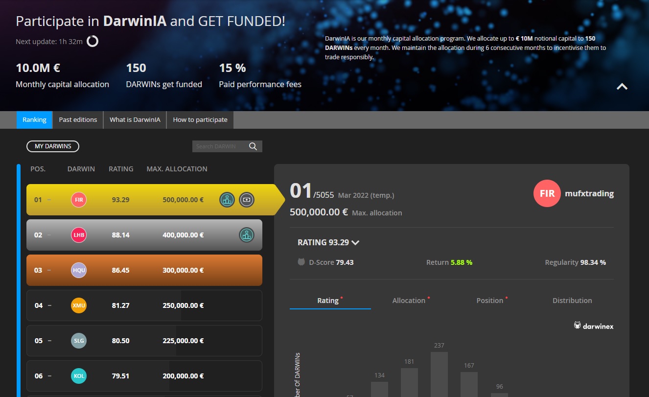Click the KOL DARWIN badge

point(79,376)
